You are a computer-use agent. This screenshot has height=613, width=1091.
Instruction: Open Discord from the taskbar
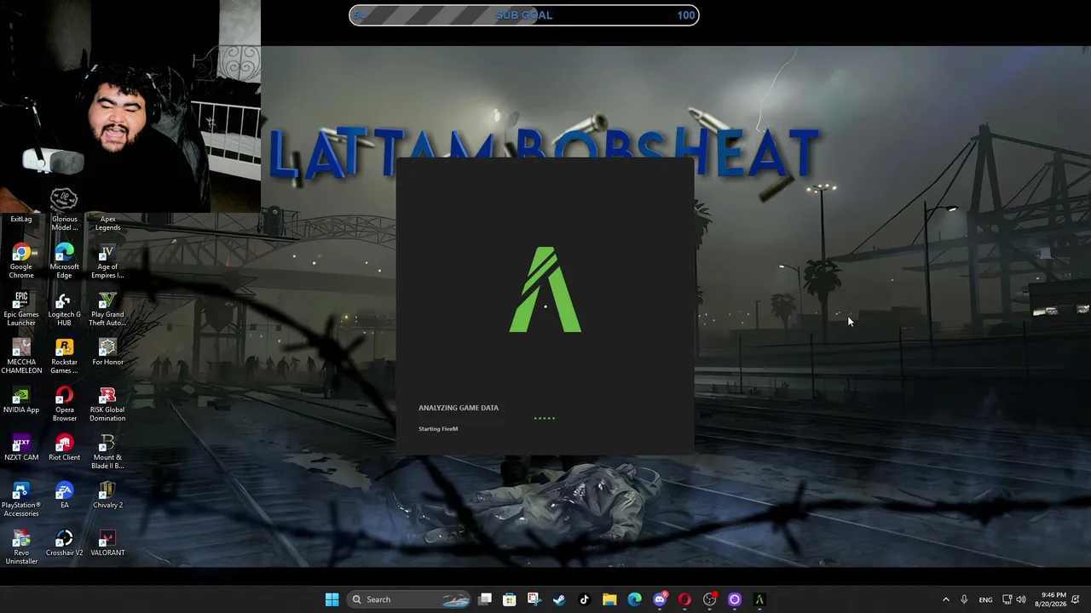[660, 599]
